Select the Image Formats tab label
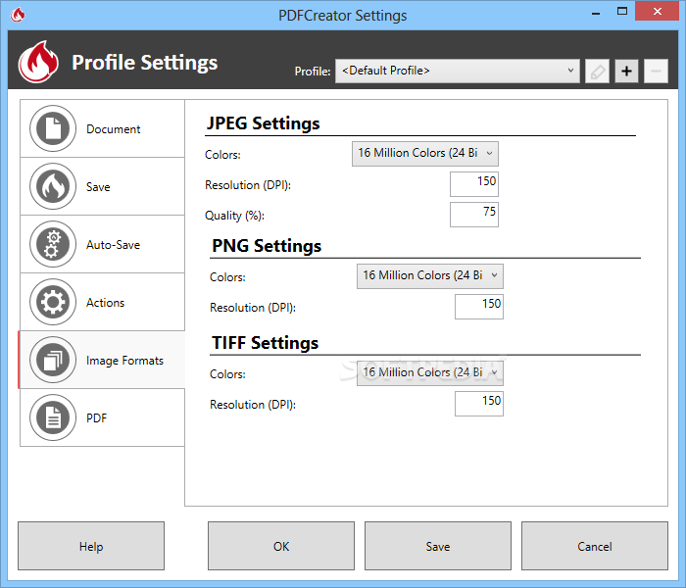 tap(124, 361)
